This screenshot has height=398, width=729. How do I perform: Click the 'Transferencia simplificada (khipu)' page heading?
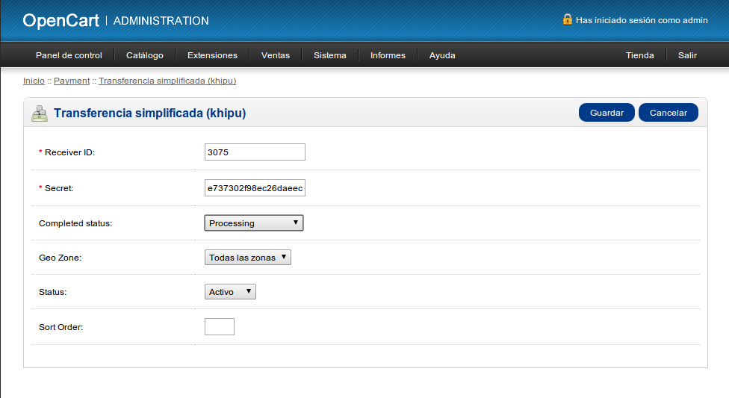coord(149,113)
